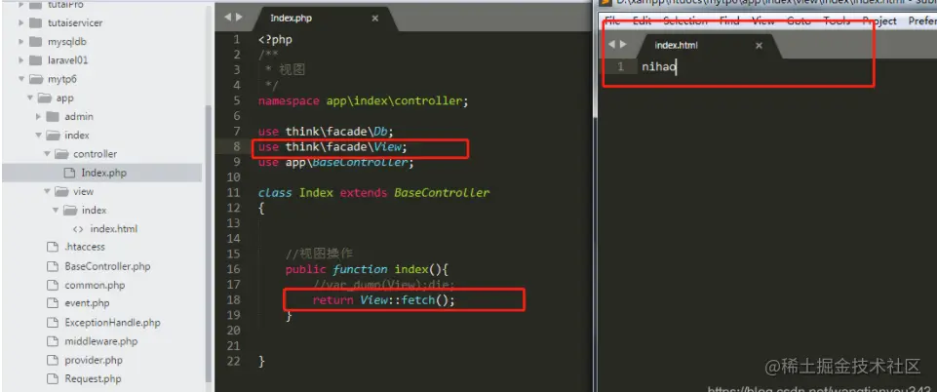The height and width of the screenshot is (392, 937).
Task: Select the index folder under view
Action: coord(94,211)
